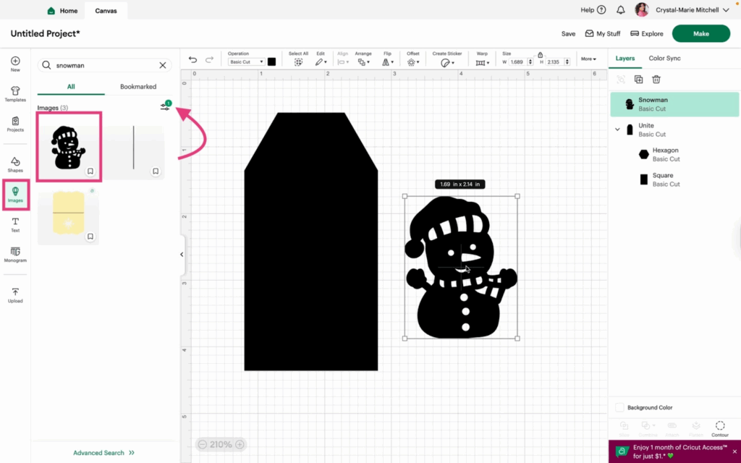Click the Contour tool
This screenshot has width=741, height=463.
pyautogui.click(x=720, y=428)
